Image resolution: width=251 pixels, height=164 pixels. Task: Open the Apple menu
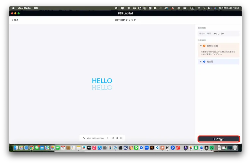tap(13, 8)
